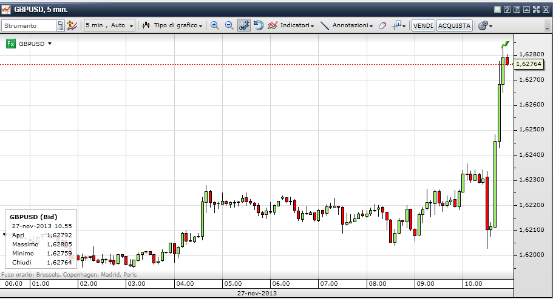Open the Indicatori menu

tap(291, 25)
